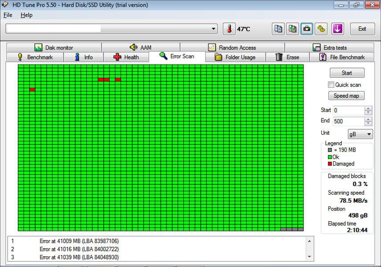Click the red Damaged legend swatch
Viewport: 381px width, 267px height.
330,163
